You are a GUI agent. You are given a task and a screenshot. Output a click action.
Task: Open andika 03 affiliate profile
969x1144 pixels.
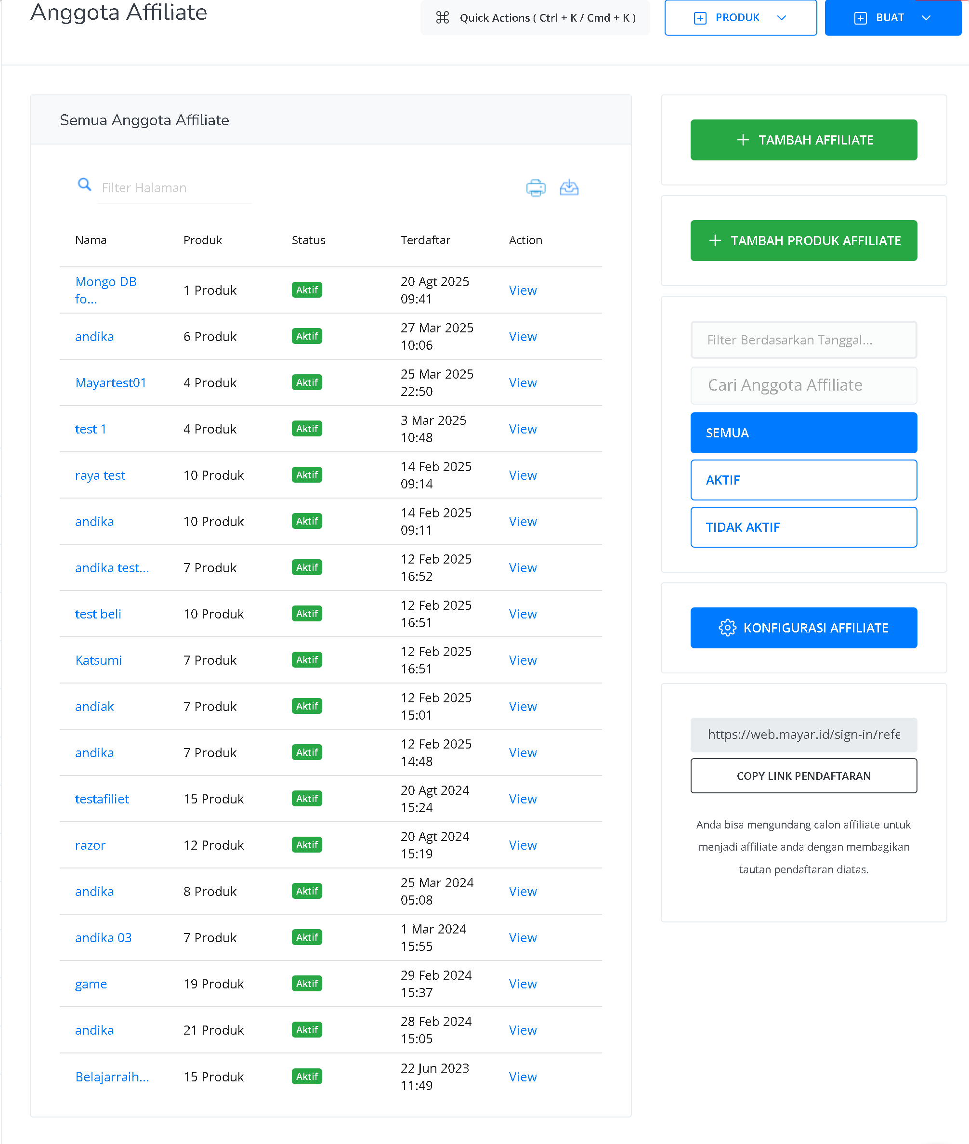pos(103,937)
